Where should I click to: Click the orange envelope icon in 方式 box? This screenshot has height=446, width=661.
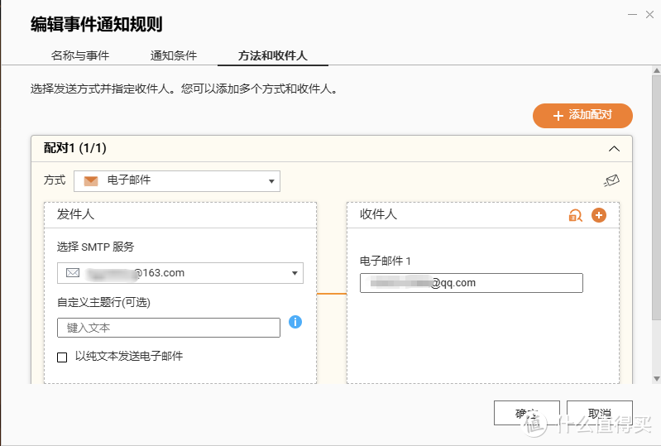point(91,180)
